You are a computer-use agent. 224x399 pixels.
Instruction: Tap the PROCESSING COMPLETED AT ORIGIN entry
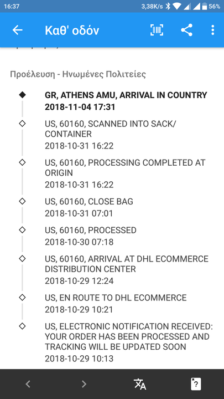click(x=125, y=173)
